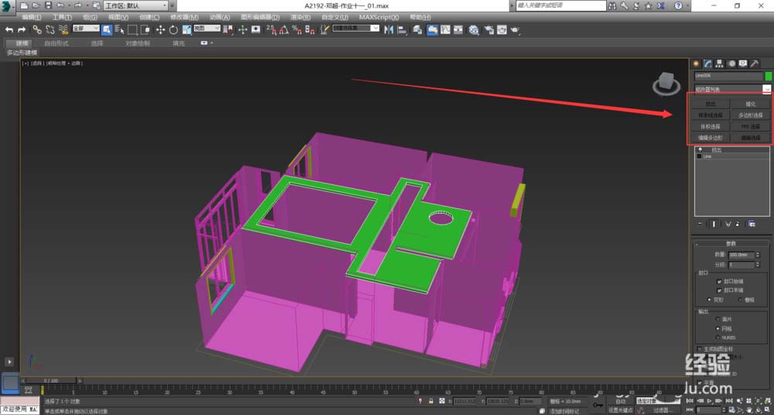Toggle the 封口始端 checkbox

(x=719, y=281)
